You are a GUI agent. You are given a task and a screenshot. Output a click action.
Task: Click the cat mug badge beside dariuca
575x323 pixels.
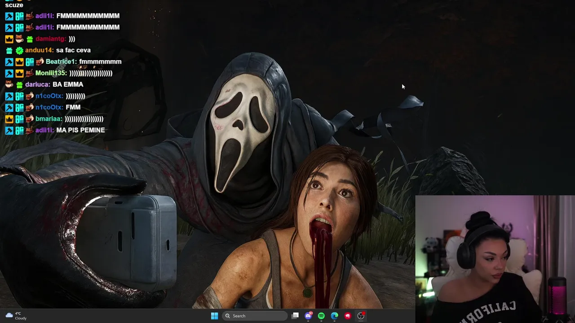tap(9, 84)
